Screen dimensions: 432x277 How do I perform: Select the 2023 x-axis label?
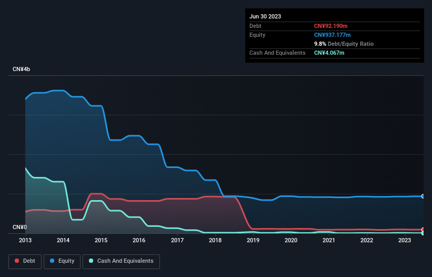pyautogui.click(x=405, y=240)
